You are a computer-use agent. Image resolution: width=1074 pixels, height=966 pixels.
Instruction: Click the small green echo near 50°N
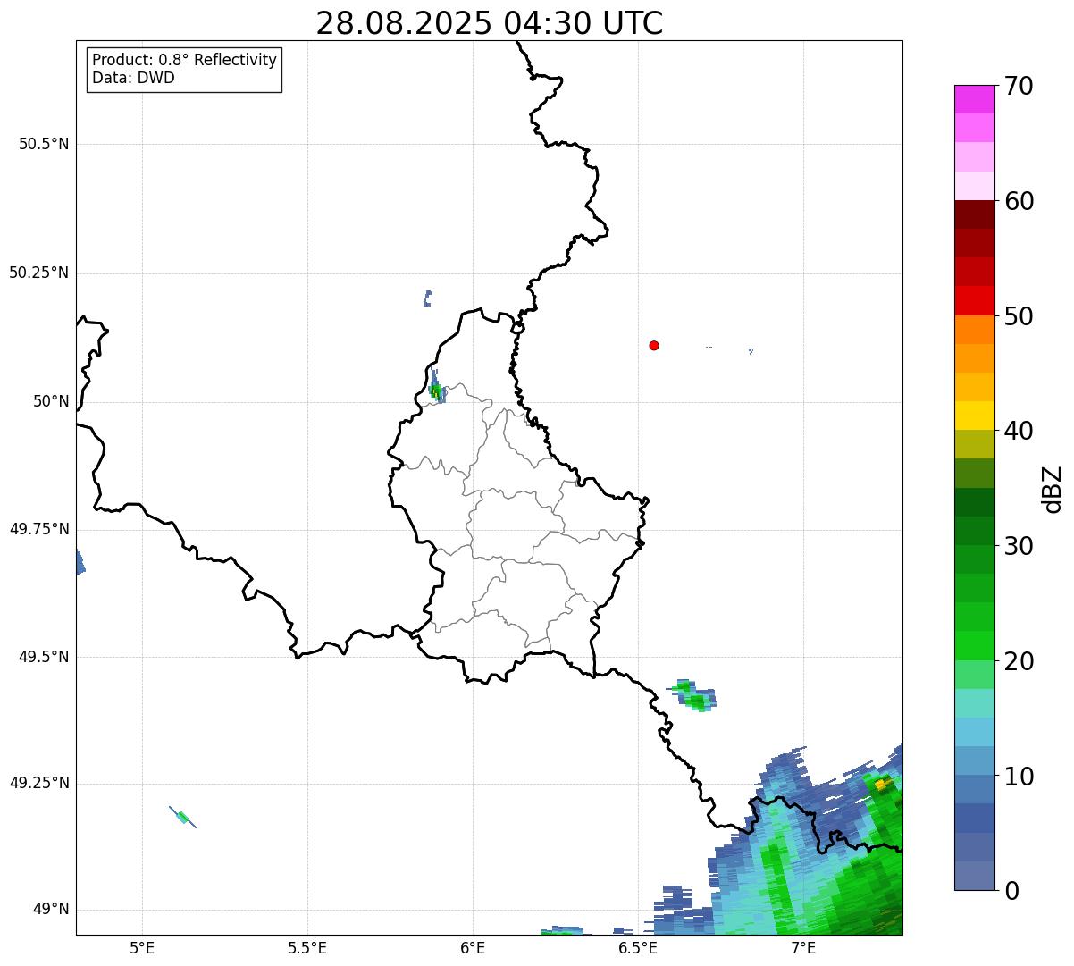coord(436,390)
